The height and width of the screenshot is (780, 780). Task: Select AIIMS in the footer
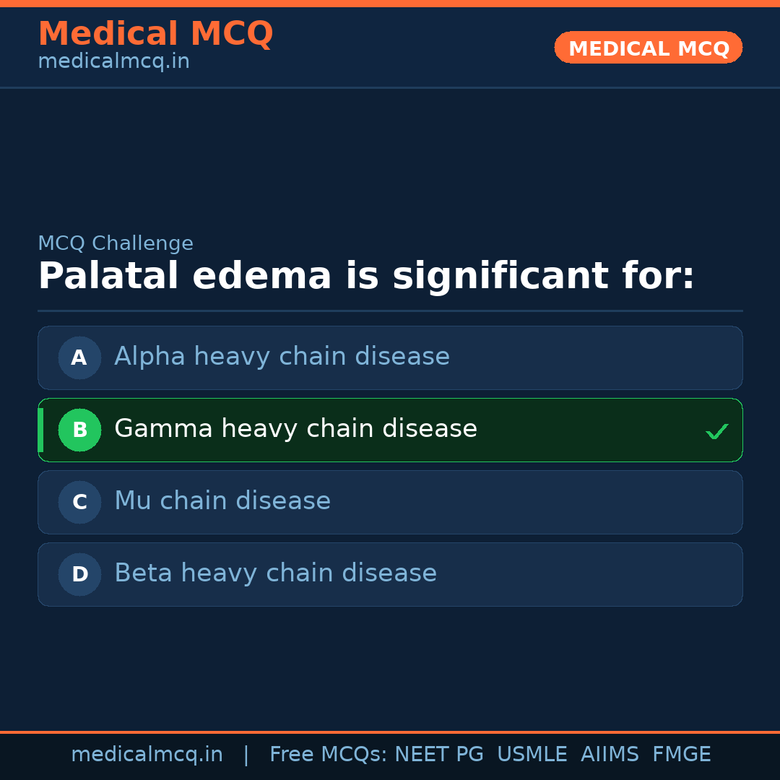tap(610, 755)
